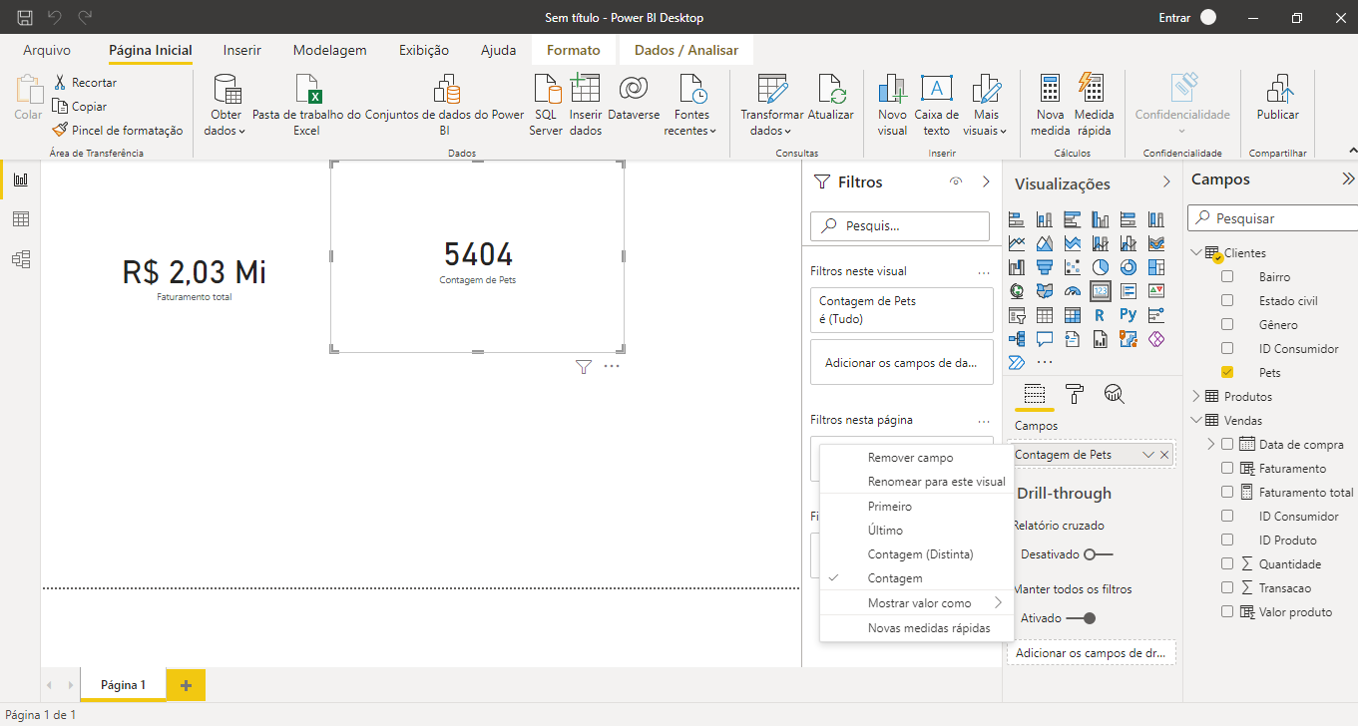Image resolution: width=1358 pixels, height=726 pixels.
Task: Switch to Model relationships view
Action: coord(20,259)
